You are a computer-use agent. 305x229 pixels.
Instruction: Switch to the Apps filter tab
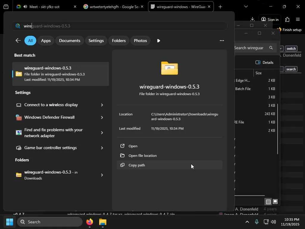pos(46,41)
